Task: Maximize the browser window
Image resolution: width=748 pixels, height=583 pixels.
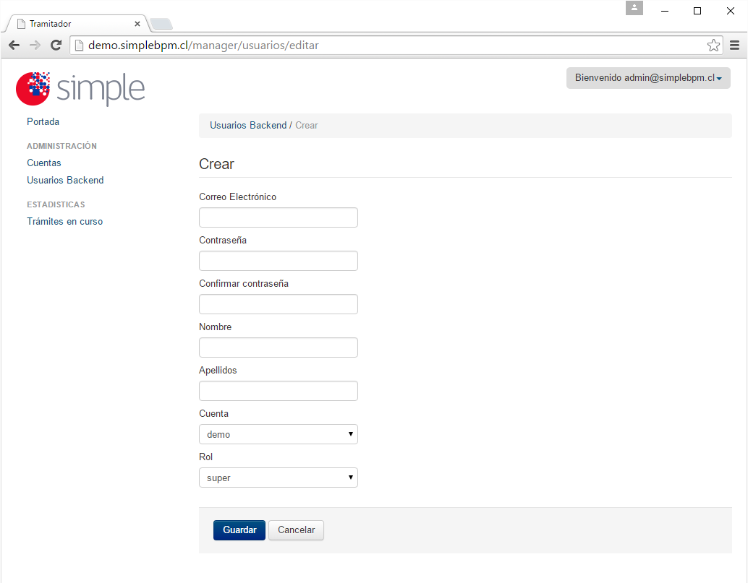Action: coord(697,11)
